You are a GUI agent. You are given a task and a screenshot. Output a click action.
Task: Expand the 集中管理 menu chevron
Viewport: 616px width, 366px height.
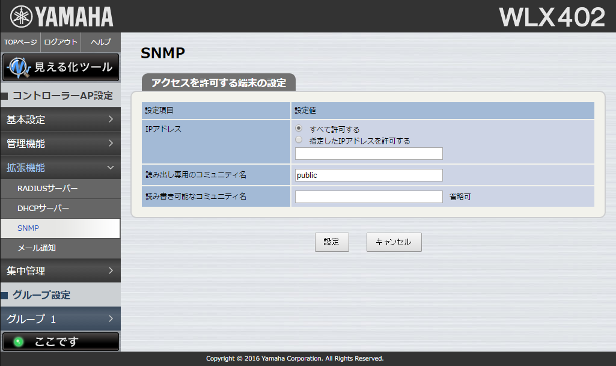point(111,270)
